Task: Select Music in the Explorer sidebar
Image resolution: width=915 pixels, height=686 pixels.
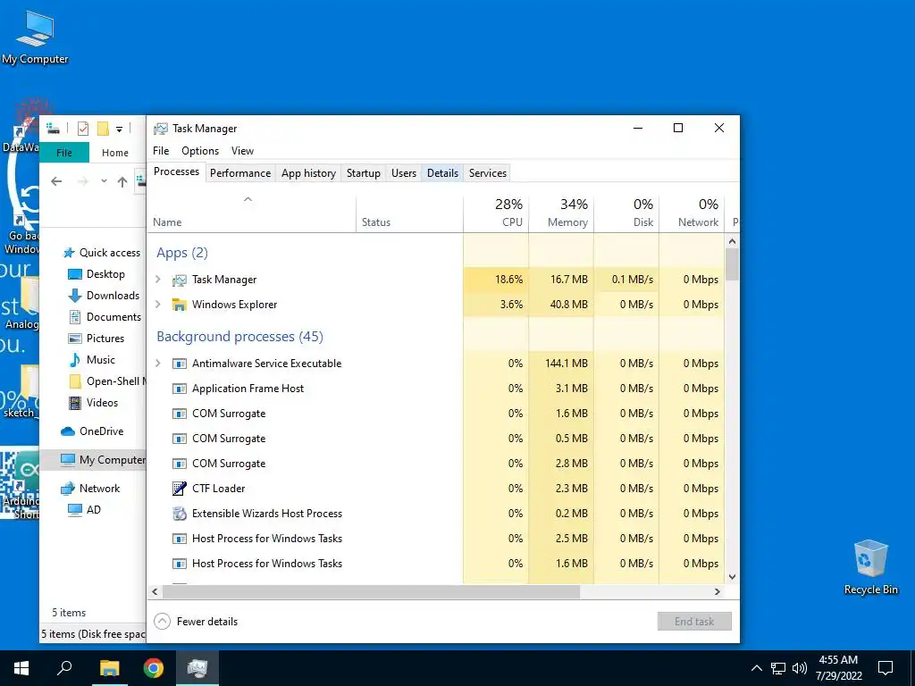Action: (92, 360)
